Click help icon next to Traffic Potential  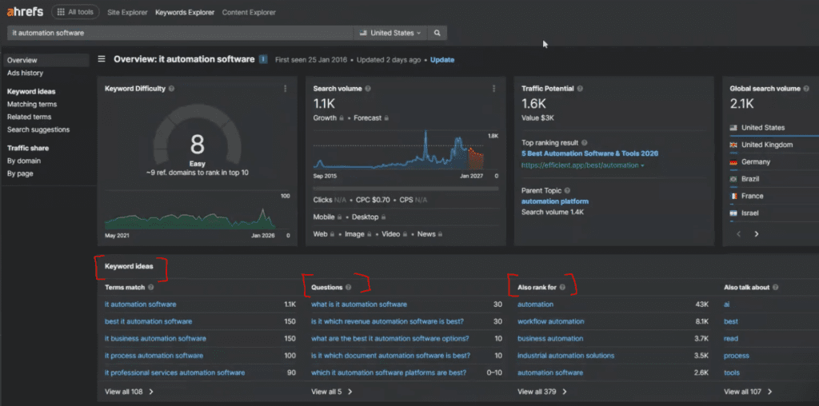pos(580,89)
